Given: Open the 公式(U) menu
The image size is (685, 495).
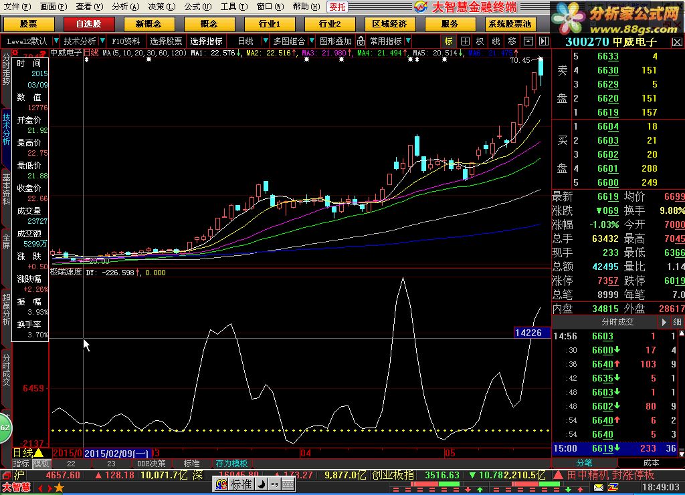Looking at the screenshot, I should (x=197, y=7).
